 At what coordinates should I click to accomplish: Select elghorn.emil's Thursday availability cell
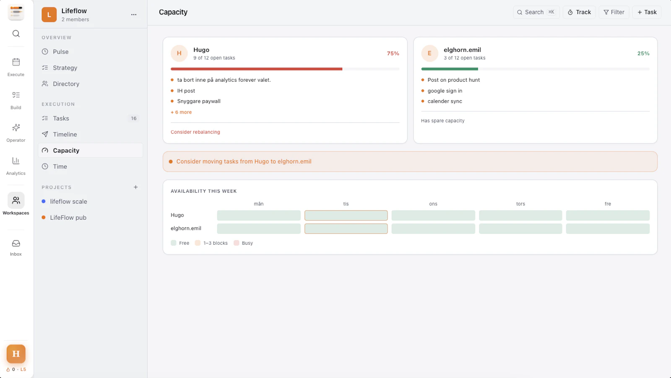(x=520, y=228)
